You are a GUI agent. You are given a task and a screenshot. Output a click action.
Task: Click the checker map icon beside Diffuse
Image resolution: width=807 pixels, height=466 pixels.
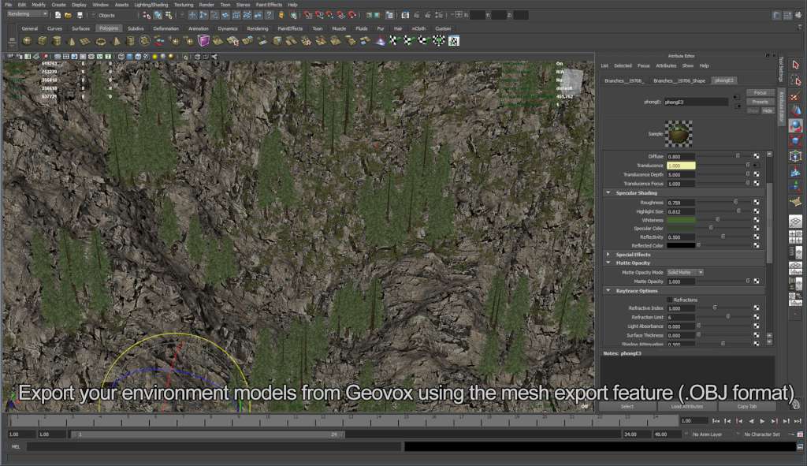(757, 156)
